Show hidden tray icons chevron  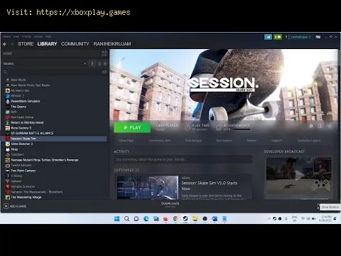tap(269, 218)
